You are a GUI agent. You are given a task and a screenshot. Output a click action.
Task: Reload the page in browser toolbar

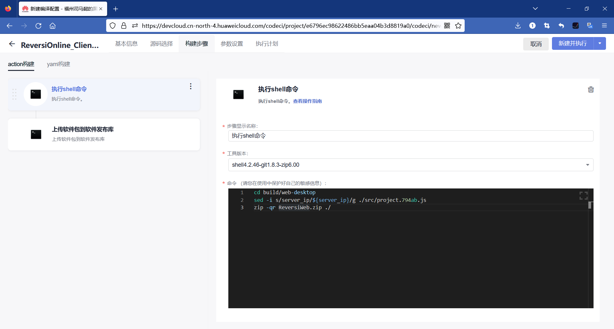[x=38, y=26]
